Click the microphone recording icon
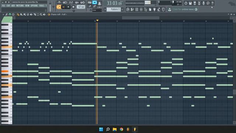Viewport: 236px width, 133px height. pos(204,3)
